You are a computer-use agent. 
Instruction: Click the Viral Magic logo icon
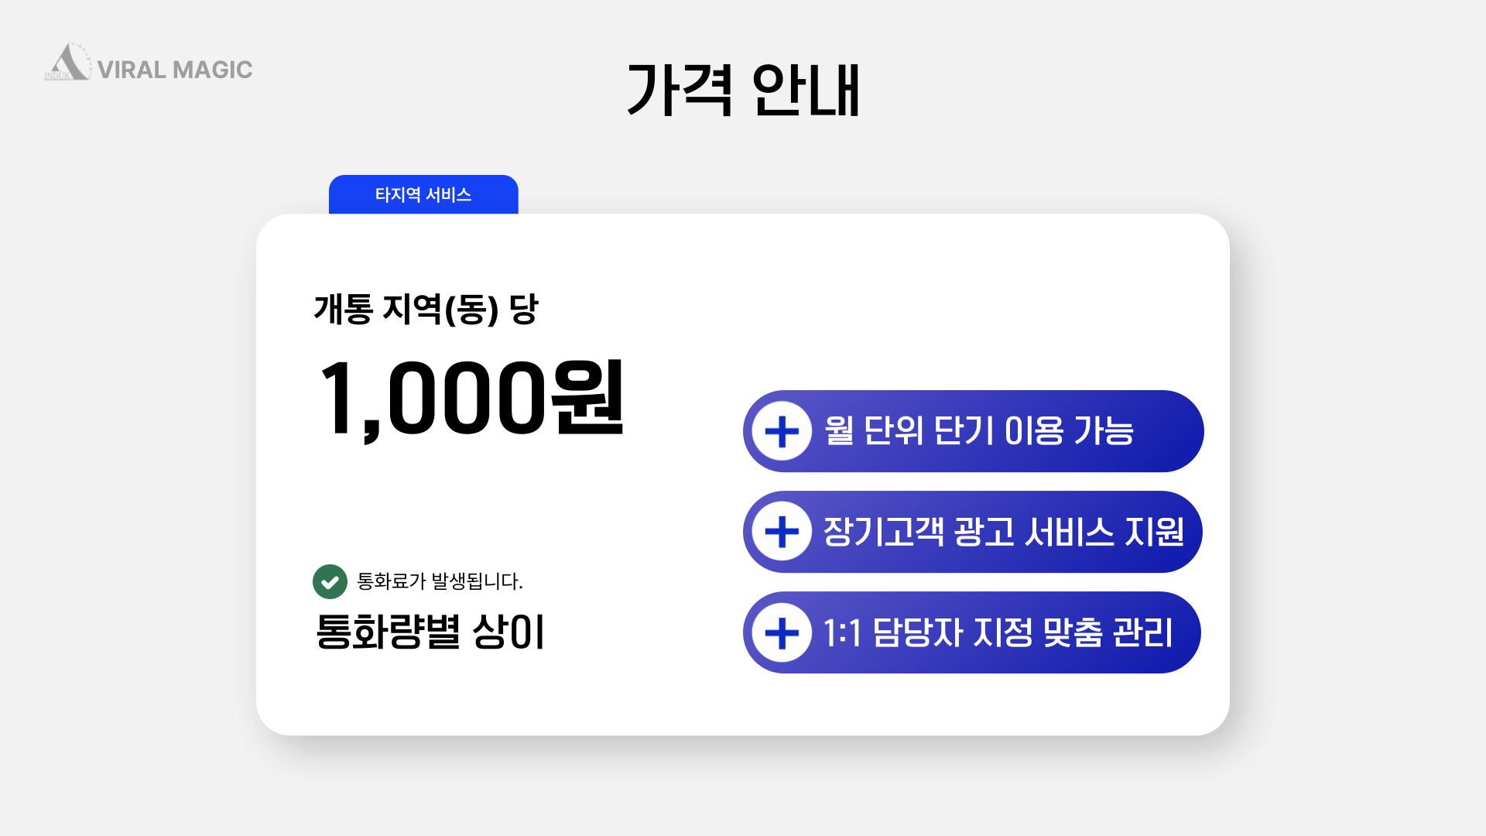point(68,62)
